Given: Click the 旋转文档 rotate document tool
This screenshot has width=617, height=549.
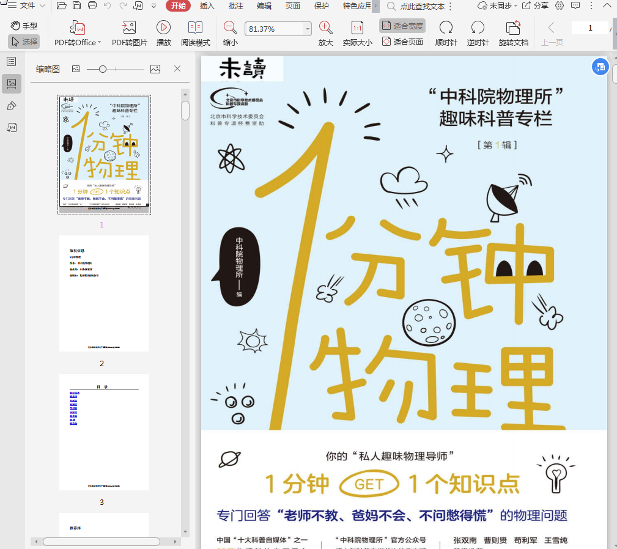Looking at the screenshot, I should (x=513, y=34).
